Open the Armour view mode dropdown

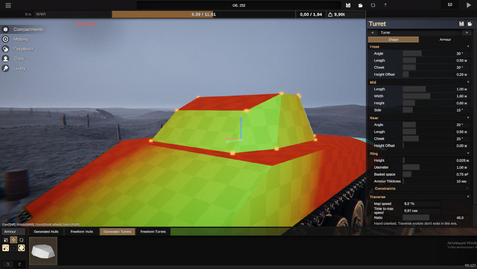tap(14, 232)
